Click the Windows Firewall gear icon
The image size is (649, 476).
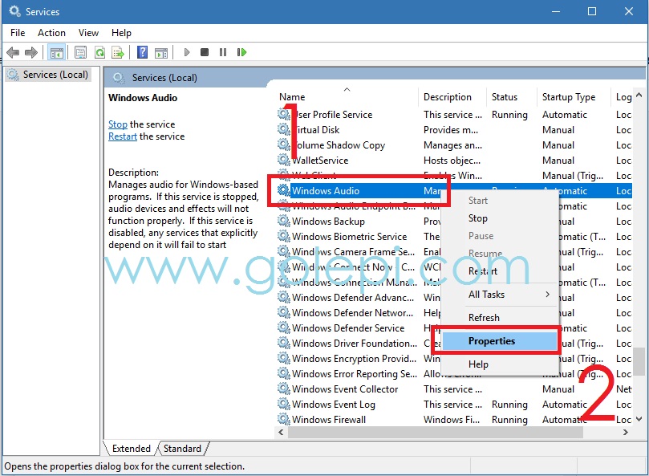click(283, 419)
